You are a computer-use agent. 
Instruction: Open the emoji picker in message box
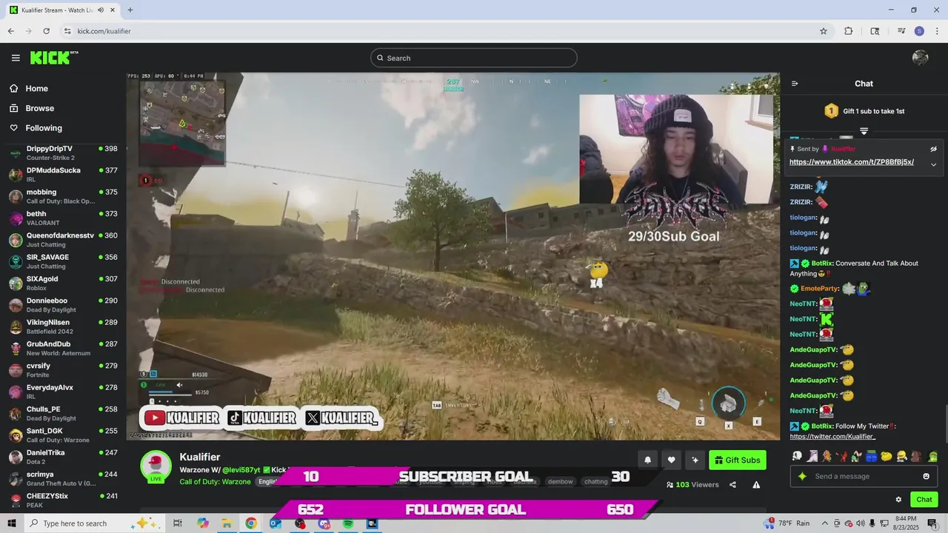tap(926, 476)
